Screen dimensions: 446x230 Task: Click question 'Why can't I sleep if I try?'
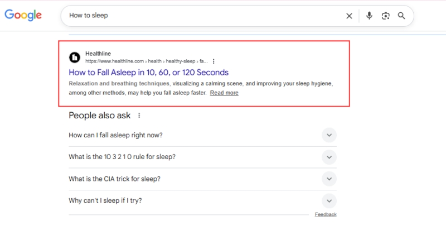105,200
